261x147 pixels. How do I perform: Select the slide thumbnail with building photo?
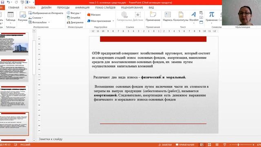point(14,44)
